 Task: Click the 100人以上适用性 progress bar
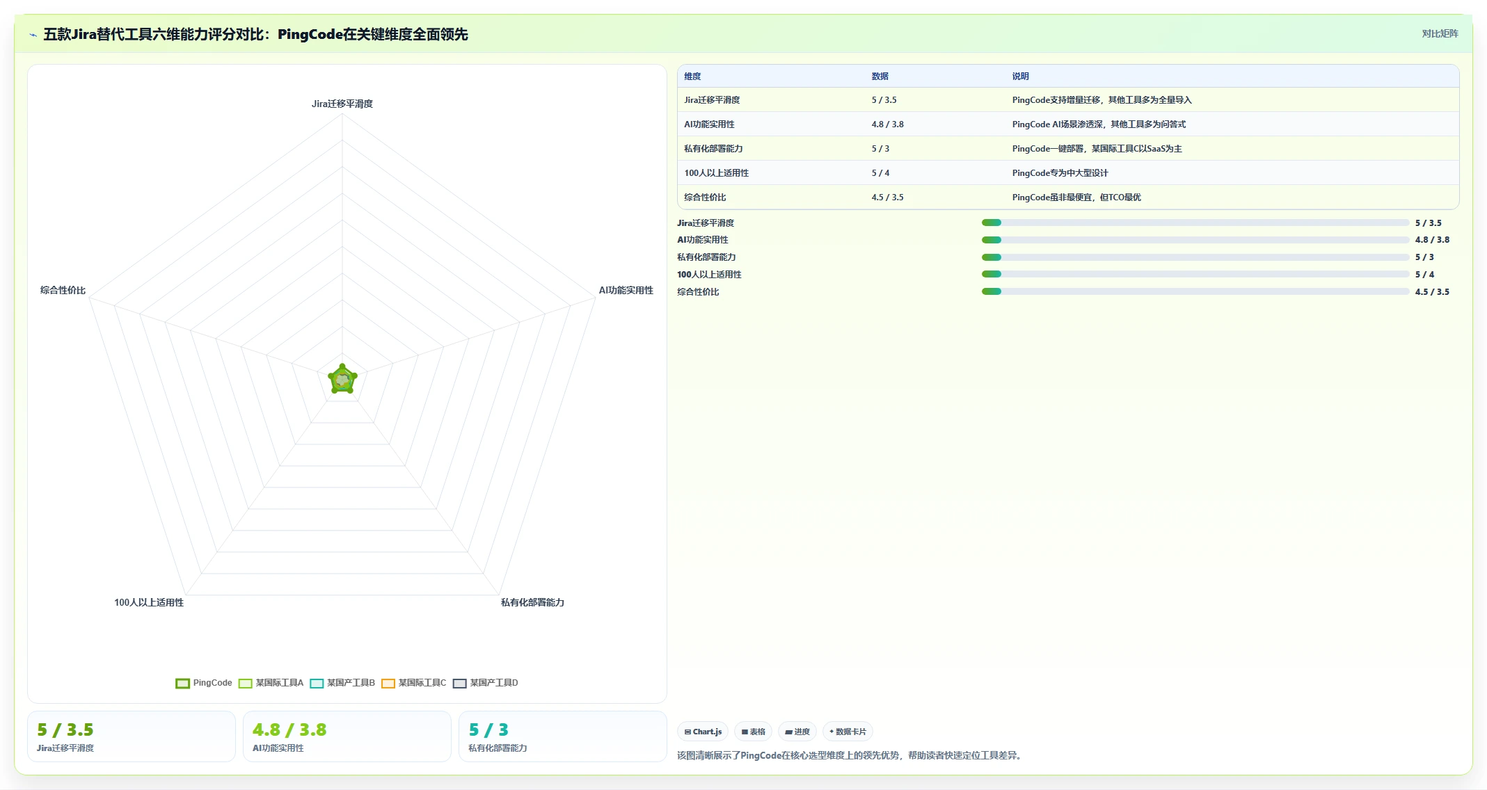(1195, 274)
